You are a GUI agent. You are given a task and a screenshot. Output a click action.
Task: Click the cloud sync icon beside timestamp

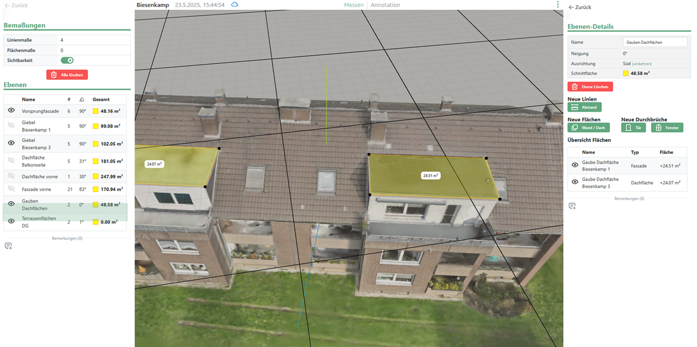pos(235,5)
